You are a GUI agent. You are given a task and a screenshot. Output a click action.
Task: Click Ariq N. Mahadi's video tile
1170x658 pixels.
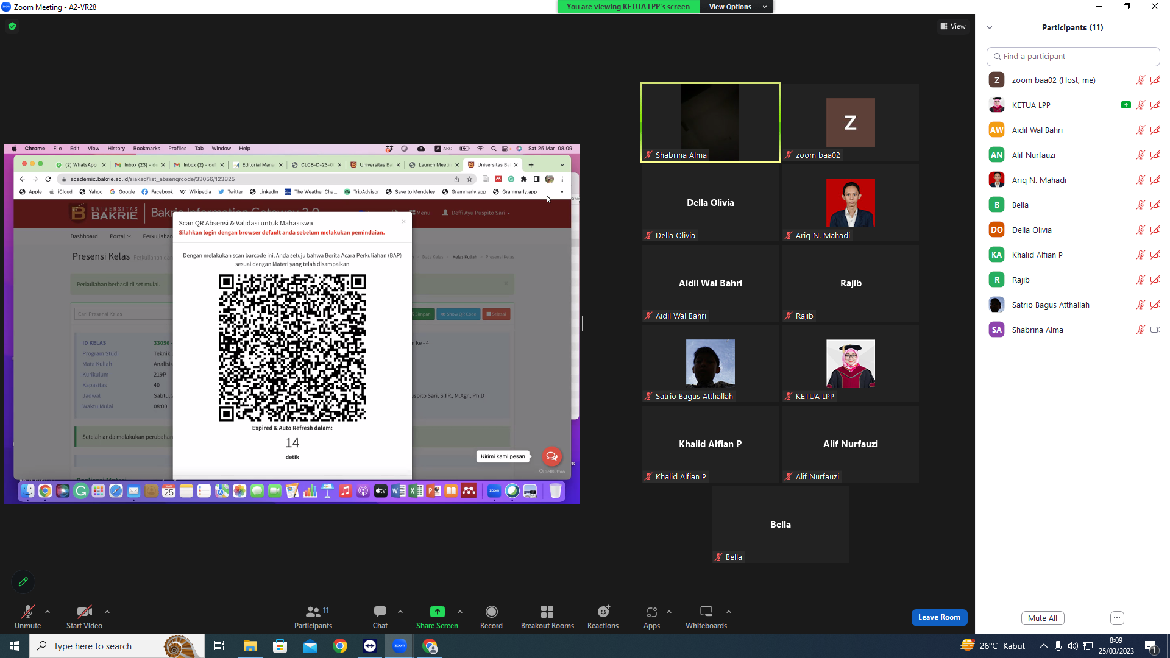[x=851, y=203]
